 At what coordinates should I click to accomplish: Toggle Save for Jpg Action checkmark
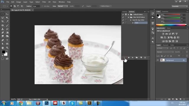click(x=123, y=20)
